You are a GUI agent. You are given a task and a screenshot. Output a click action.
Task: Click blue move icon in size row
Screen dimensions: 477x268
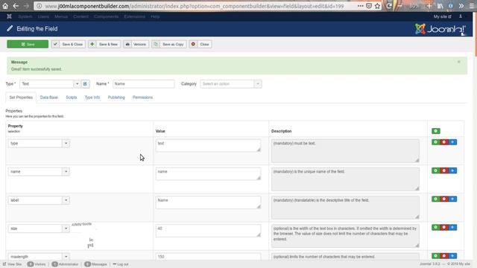[452, 228]
